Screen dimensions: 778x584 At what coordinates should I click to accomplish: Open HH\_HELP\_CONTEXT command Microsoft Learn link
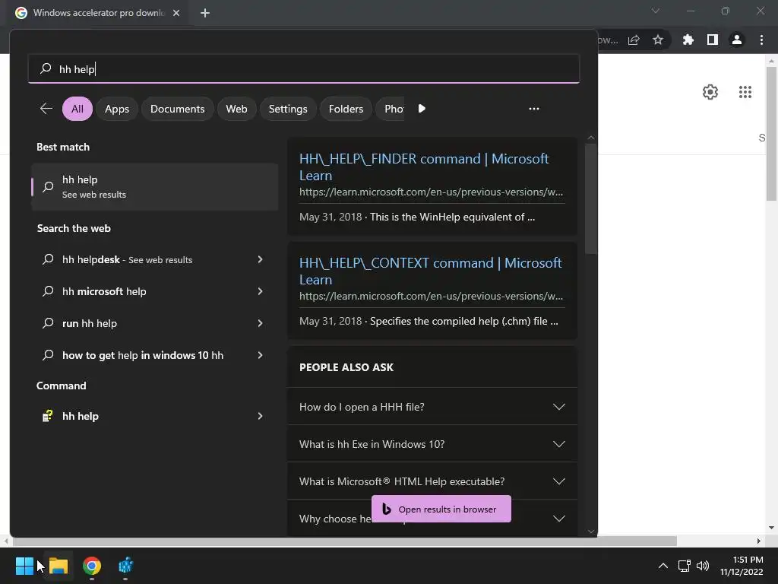[431, 271]
